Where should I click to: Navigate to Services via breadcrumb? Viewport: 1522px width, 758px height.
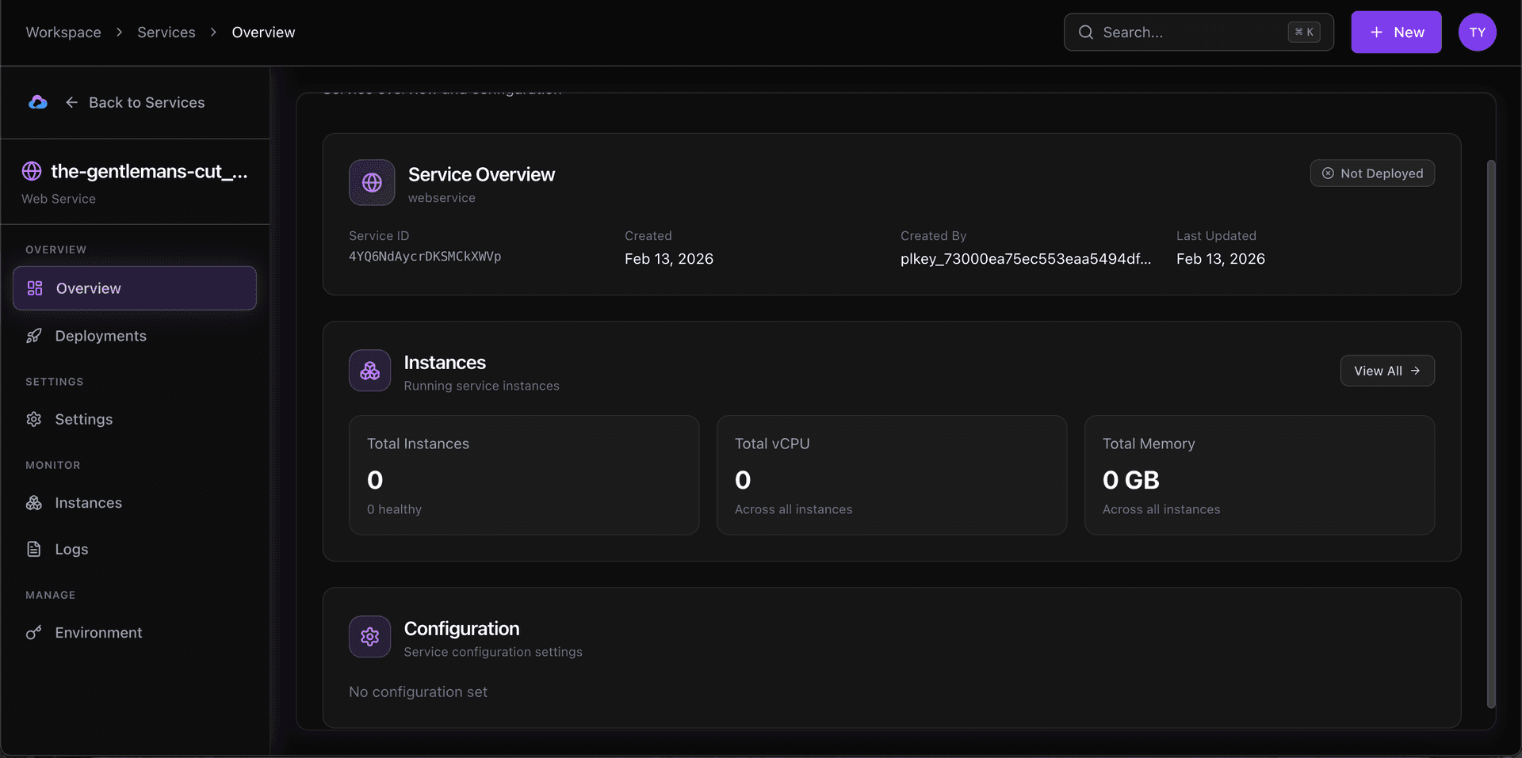tap(166, 32)
